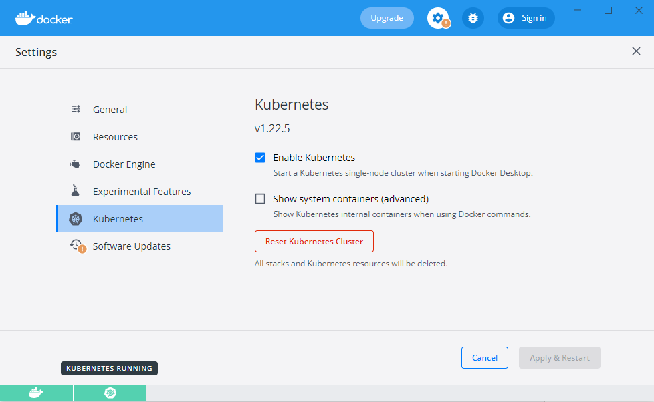This screenshot has width=654, height=402.
Task: Click the KUBERNETES RUNNING tooltip label
Action: (109, 368)
